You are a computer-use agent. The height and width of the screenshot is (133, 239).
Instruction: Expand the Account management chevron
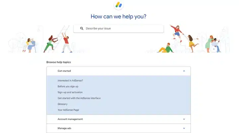[184, 119]
